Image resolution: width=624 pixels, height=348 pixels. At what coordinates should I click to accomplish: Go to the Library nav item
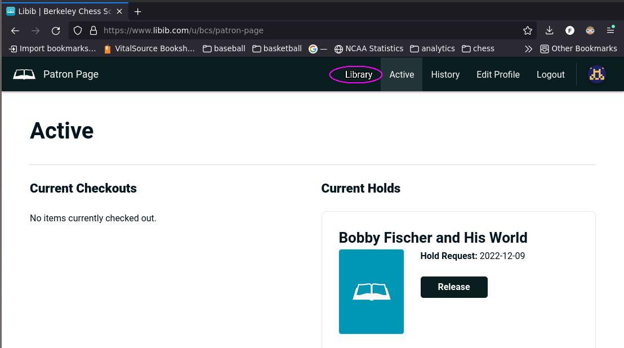(x=358, y=74)
